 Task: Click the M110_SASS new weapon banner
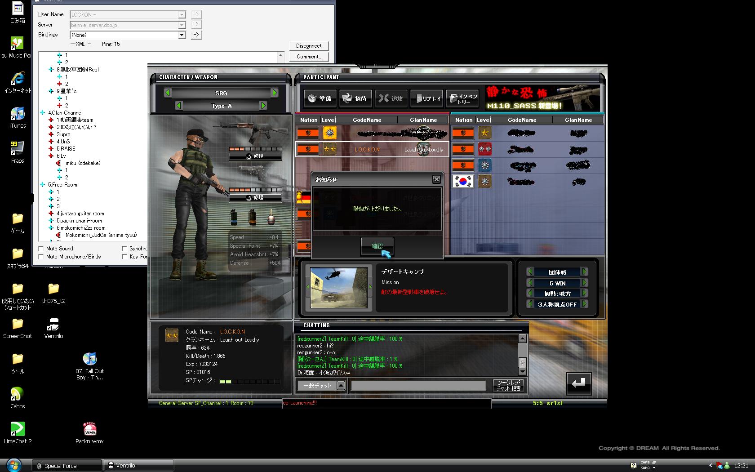542,98
